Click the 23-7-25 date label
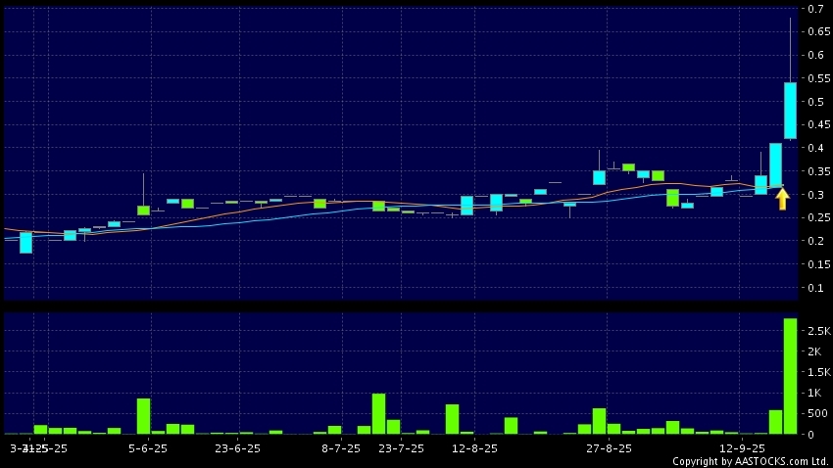Viewport: 833px width, 468px height. pyautogui.click(x=402, y=448)
